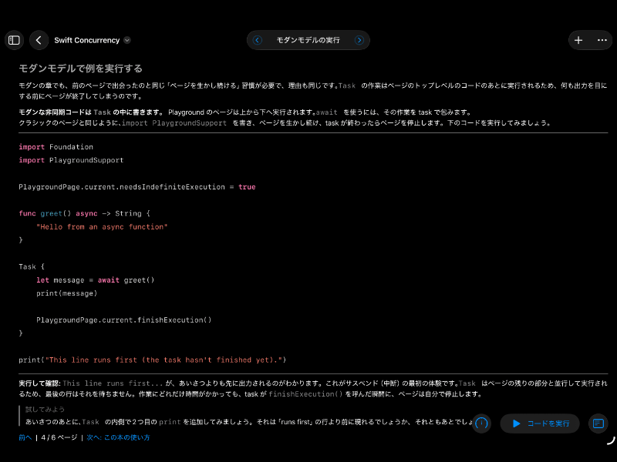Click the Swift Concurrency title text

[x=87, y=40]
